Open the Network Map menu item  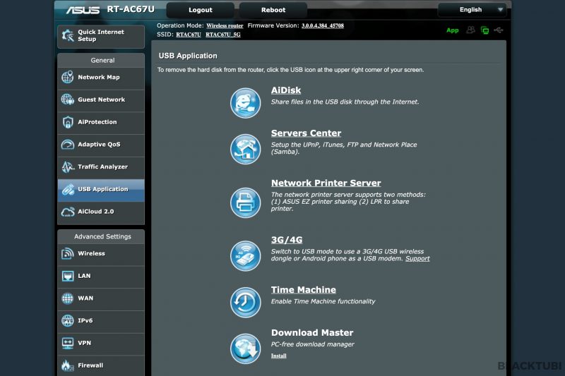point(101,78)
